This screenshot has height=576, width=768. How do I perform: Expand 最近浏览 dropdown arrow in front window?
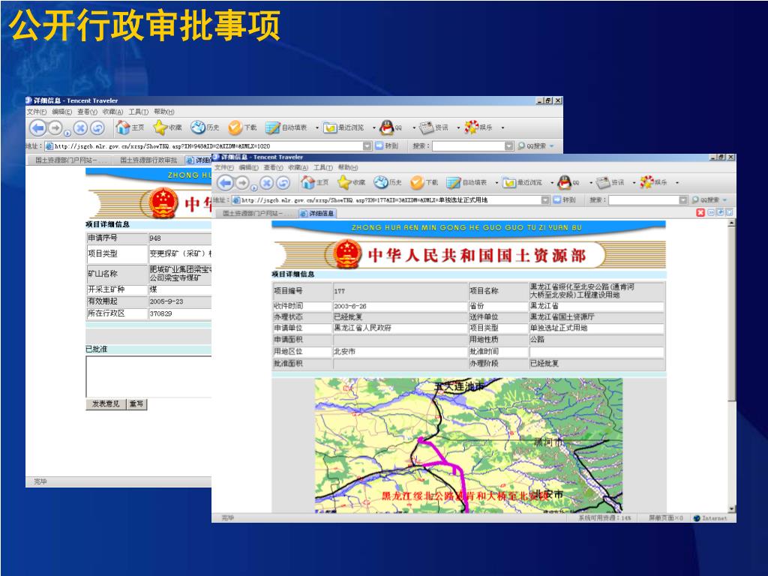click(x=552, y=183)
